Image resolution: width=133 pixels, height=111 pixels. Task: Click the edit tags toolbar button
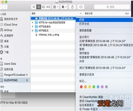pyautogui.click(x=81, y=7)
